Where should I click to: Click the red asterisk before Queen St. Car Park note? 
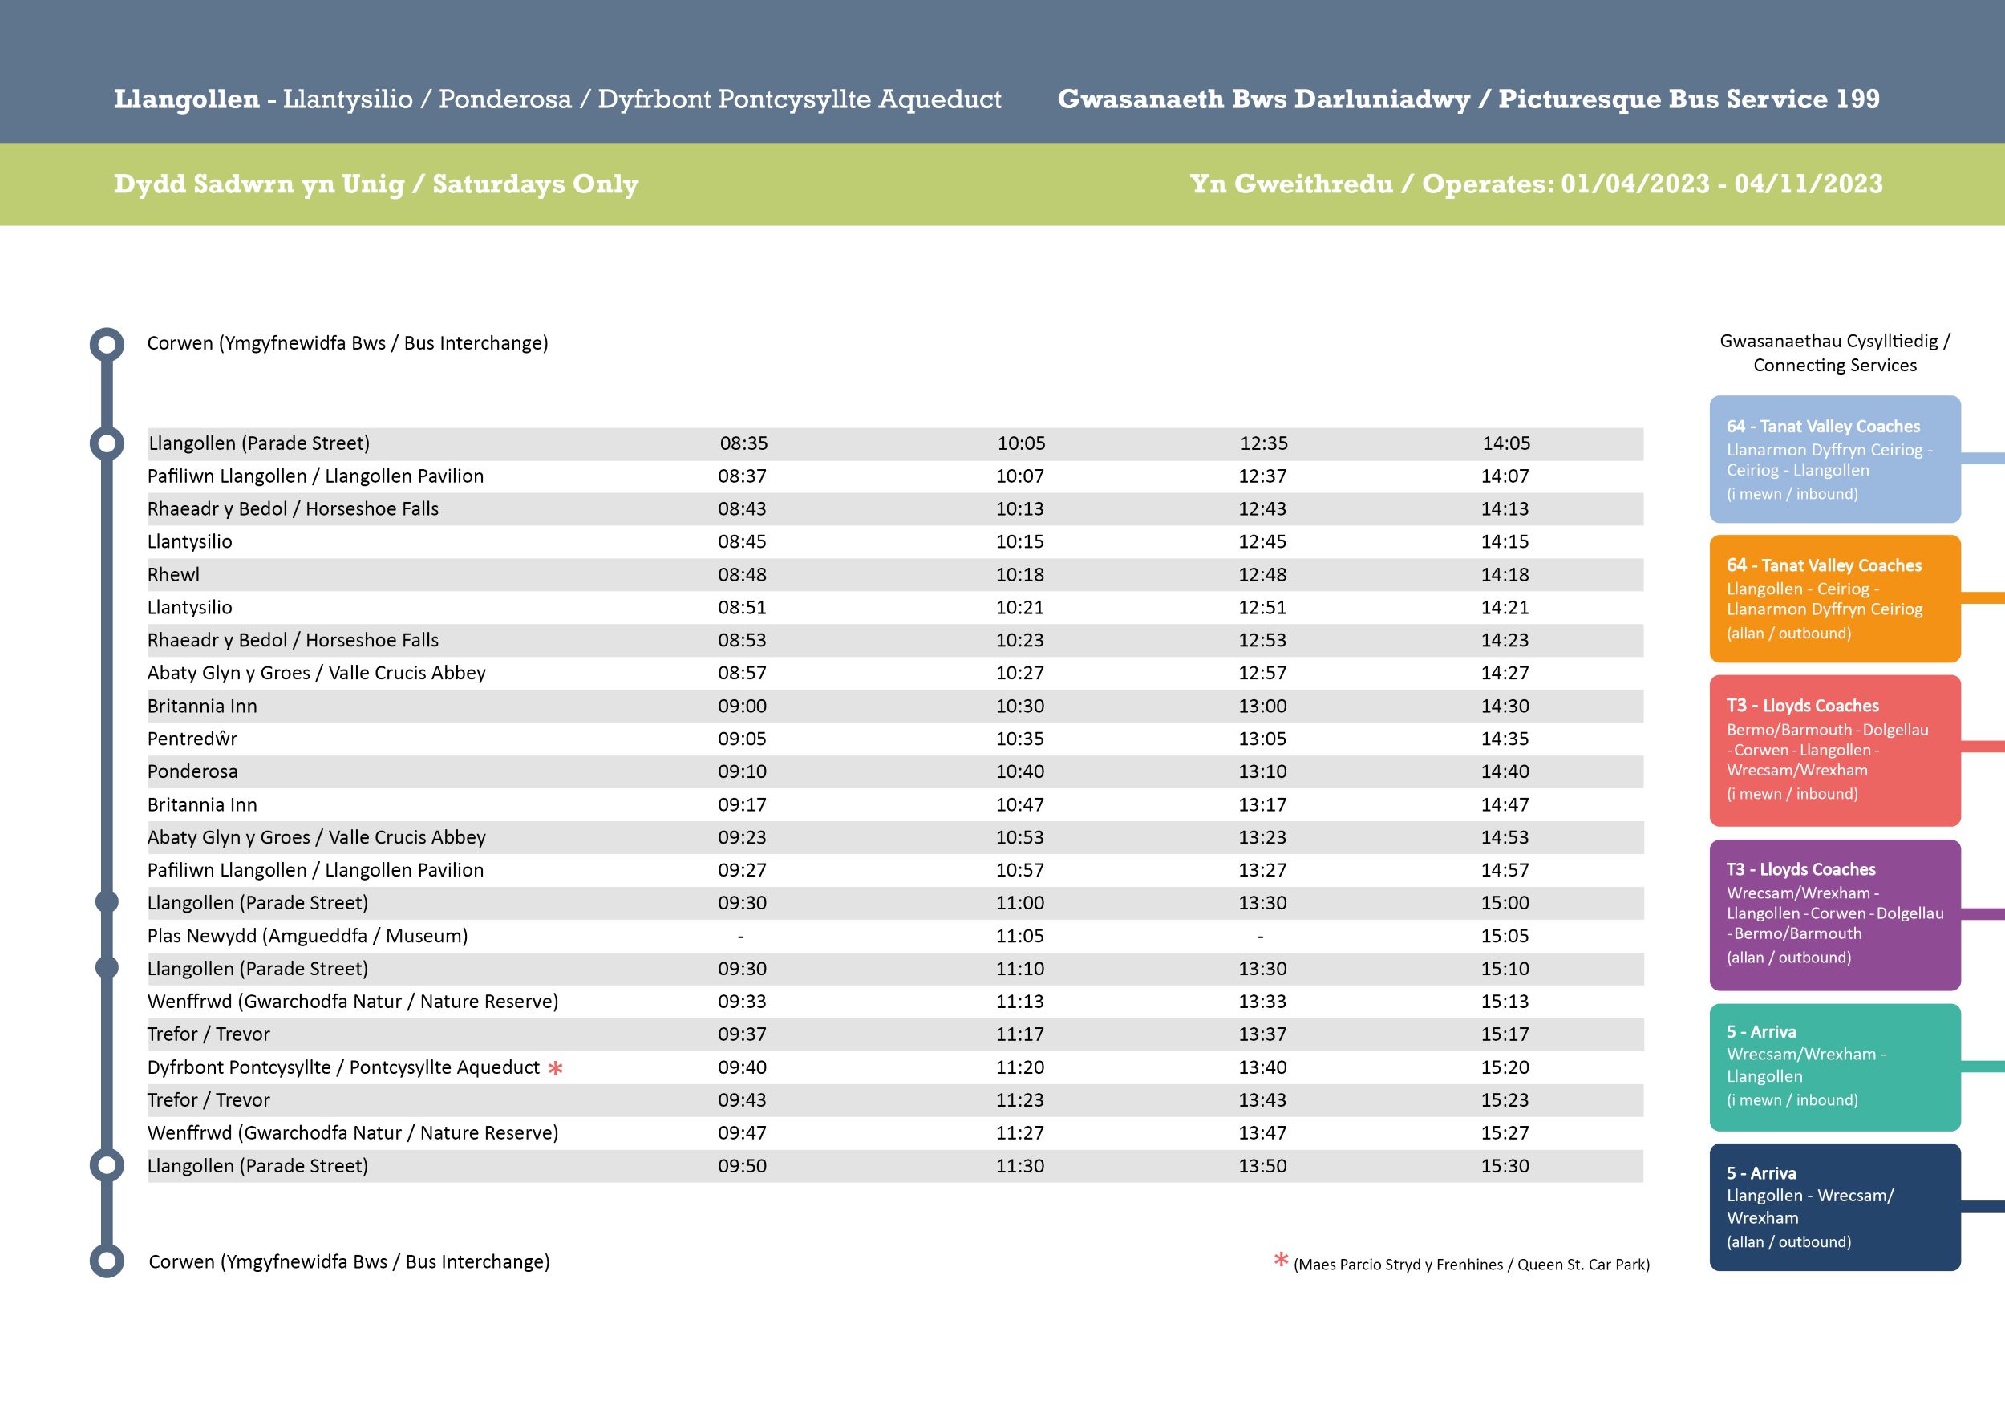[1281, 1259]
